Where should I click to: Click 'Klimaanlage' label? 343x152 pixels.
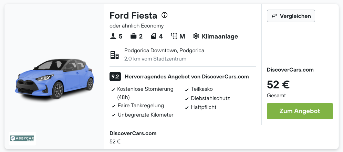tap(220, 36)
